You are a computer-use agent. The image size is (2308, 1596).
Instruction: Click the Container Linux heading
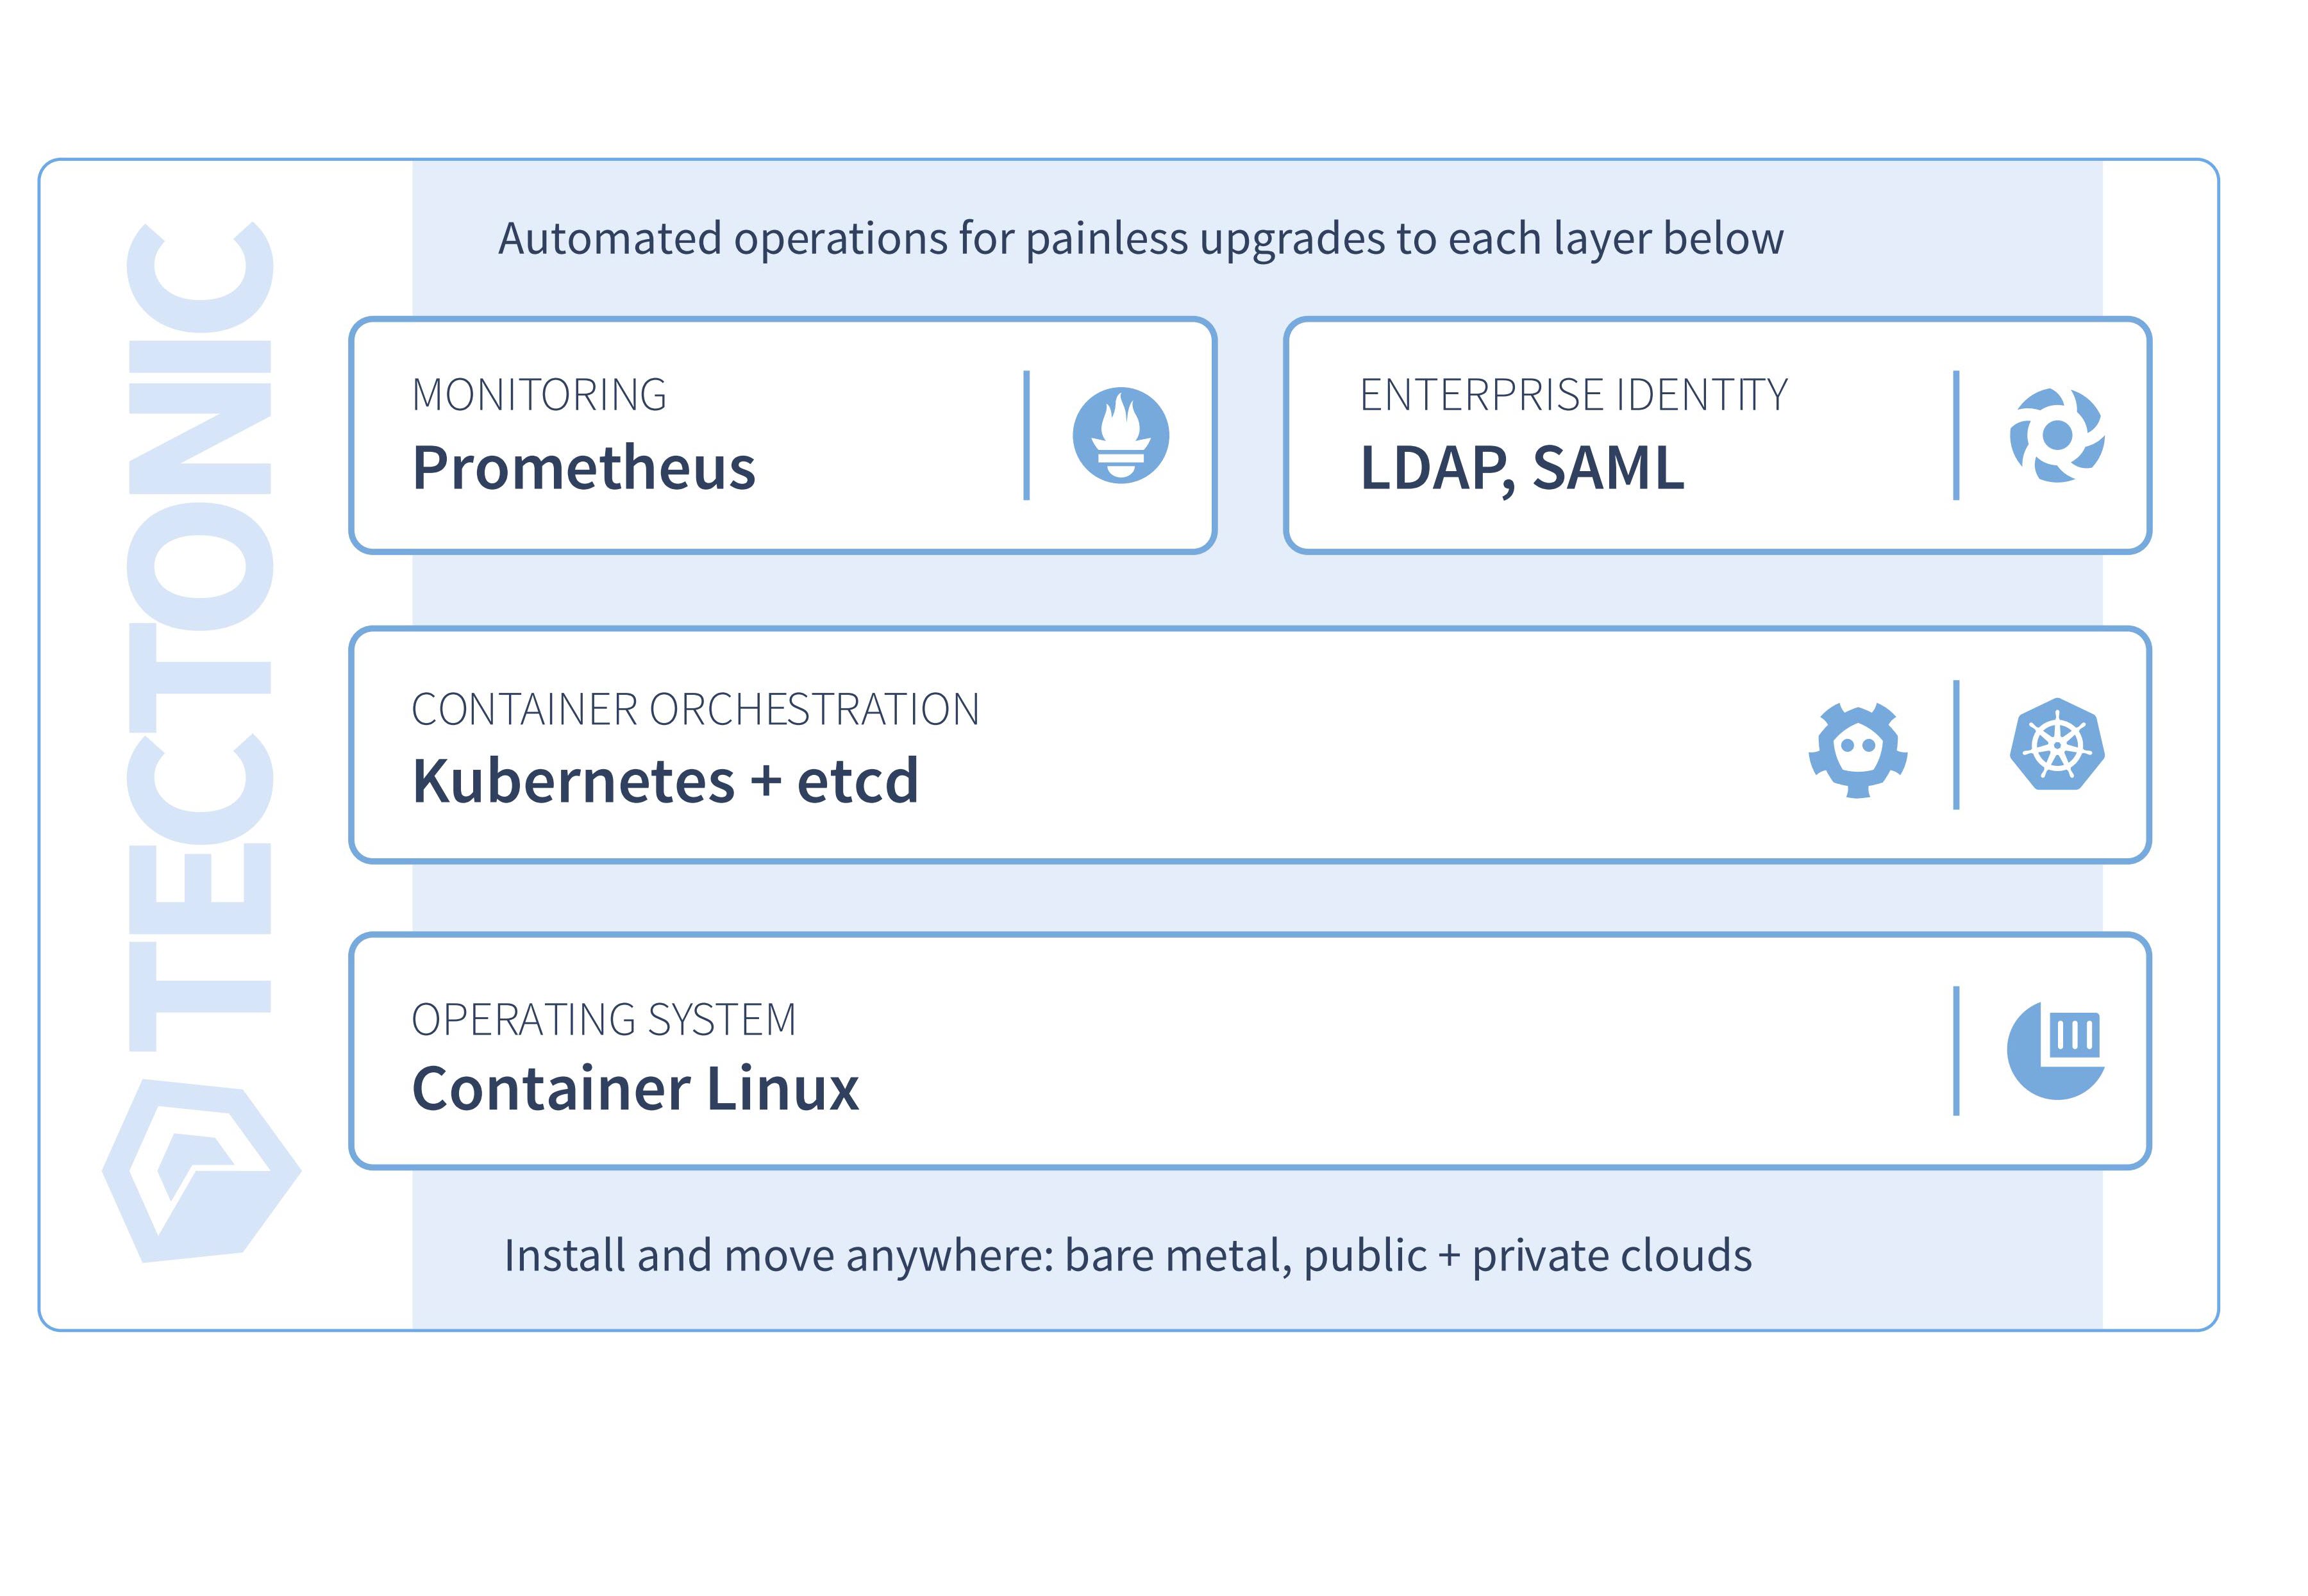(x=635, y=1088)
